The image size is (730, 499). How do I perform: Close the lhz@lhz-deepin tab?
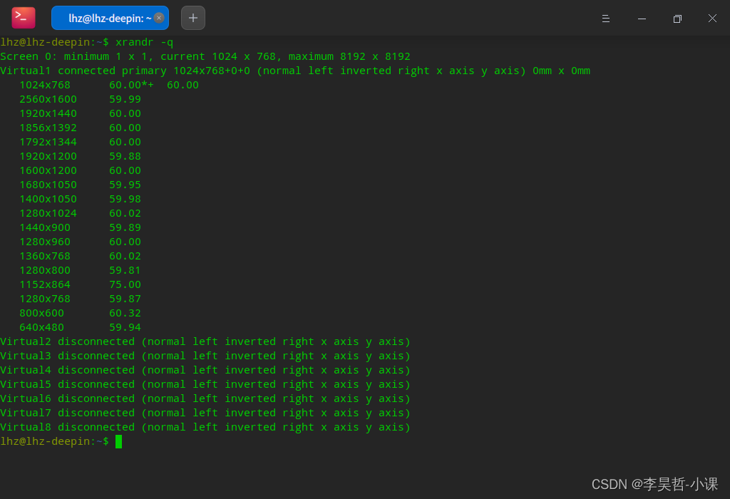[159, 18]
